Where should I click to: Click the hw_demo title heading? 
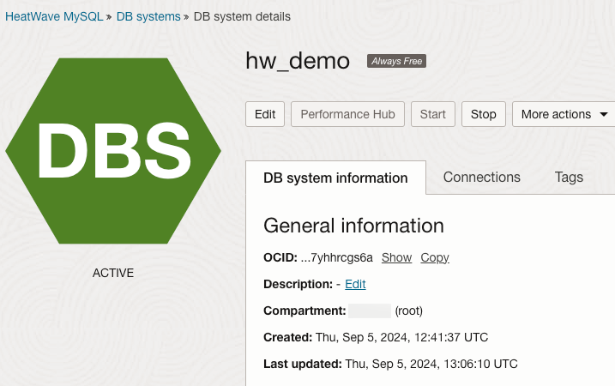(298, 61)
